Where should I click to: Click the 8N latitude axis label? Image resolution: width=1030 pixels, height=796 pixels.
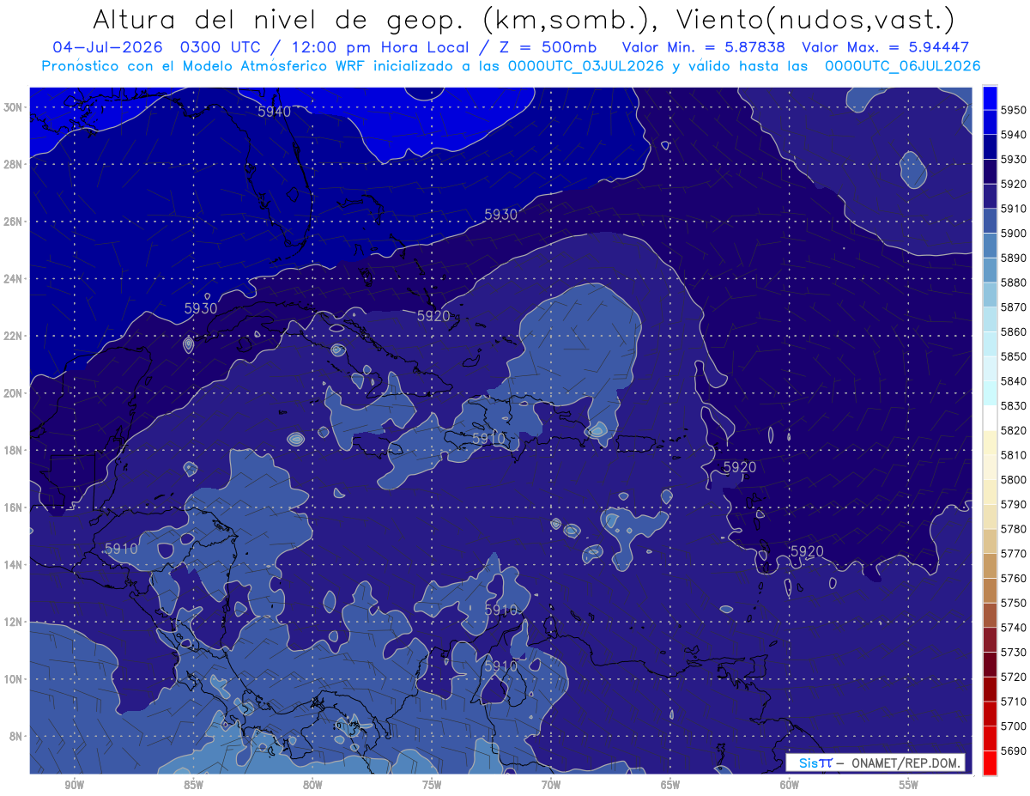coord(15,737)
